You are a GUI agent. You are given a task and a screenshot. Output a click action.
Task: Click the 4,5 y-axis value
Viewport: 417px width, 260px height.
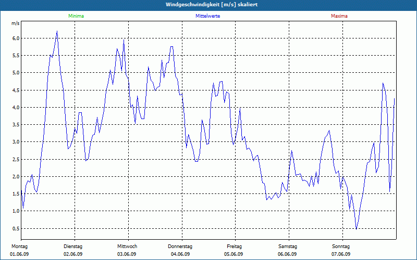pos(16,90)
